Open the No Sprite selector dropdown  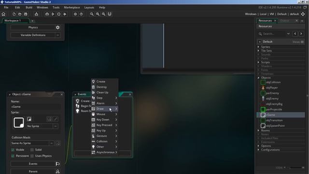(56, 126)
